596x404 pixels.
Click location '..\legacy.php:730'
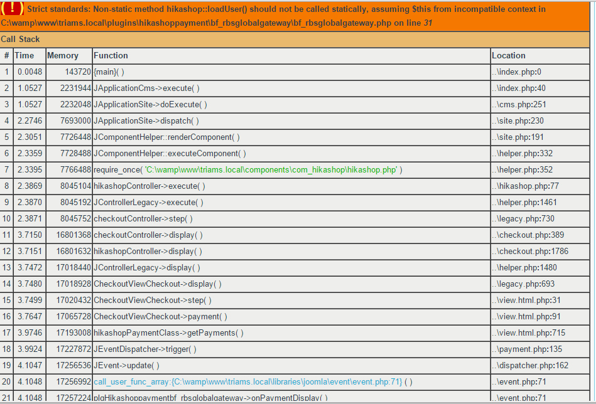tap(523, 219)
